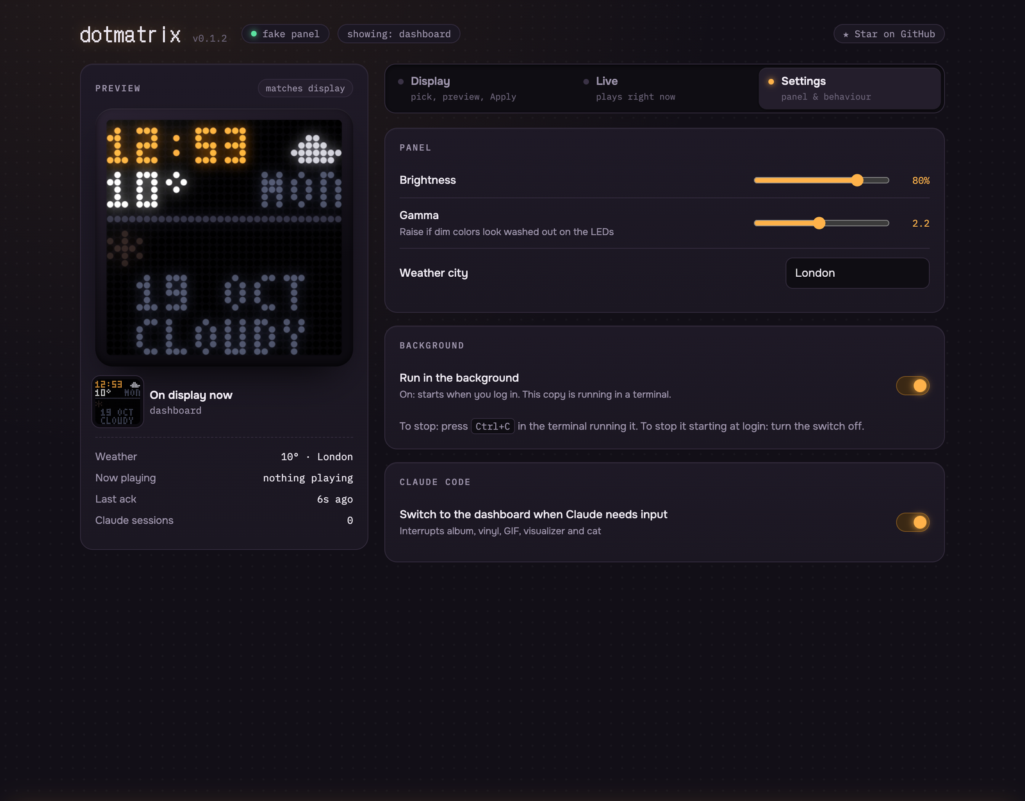Click the Brightness label
The width and height of the screenshot is (1025, 801).
click(x=427, y=180)
